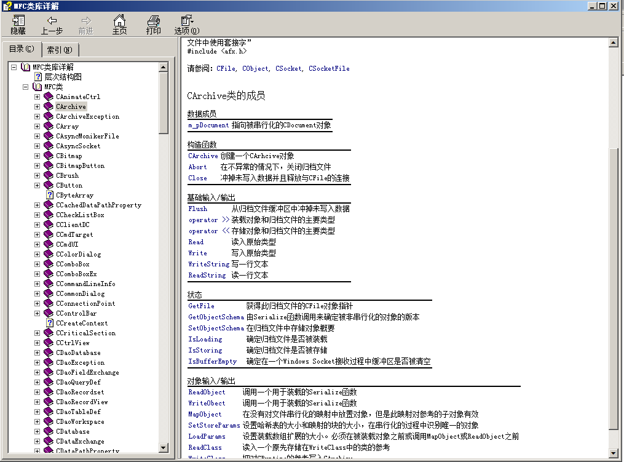The width and height of the screenshot is (624, 462).
Task: Expand the CCmdTarget tree node
Action: tap(37, 234)
